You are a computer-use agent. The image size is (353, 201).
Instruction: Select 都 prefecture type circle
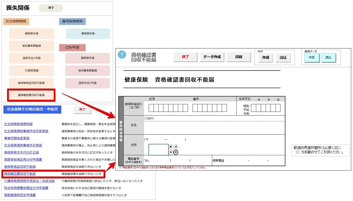pyautogui.click(x=171, y=147)
